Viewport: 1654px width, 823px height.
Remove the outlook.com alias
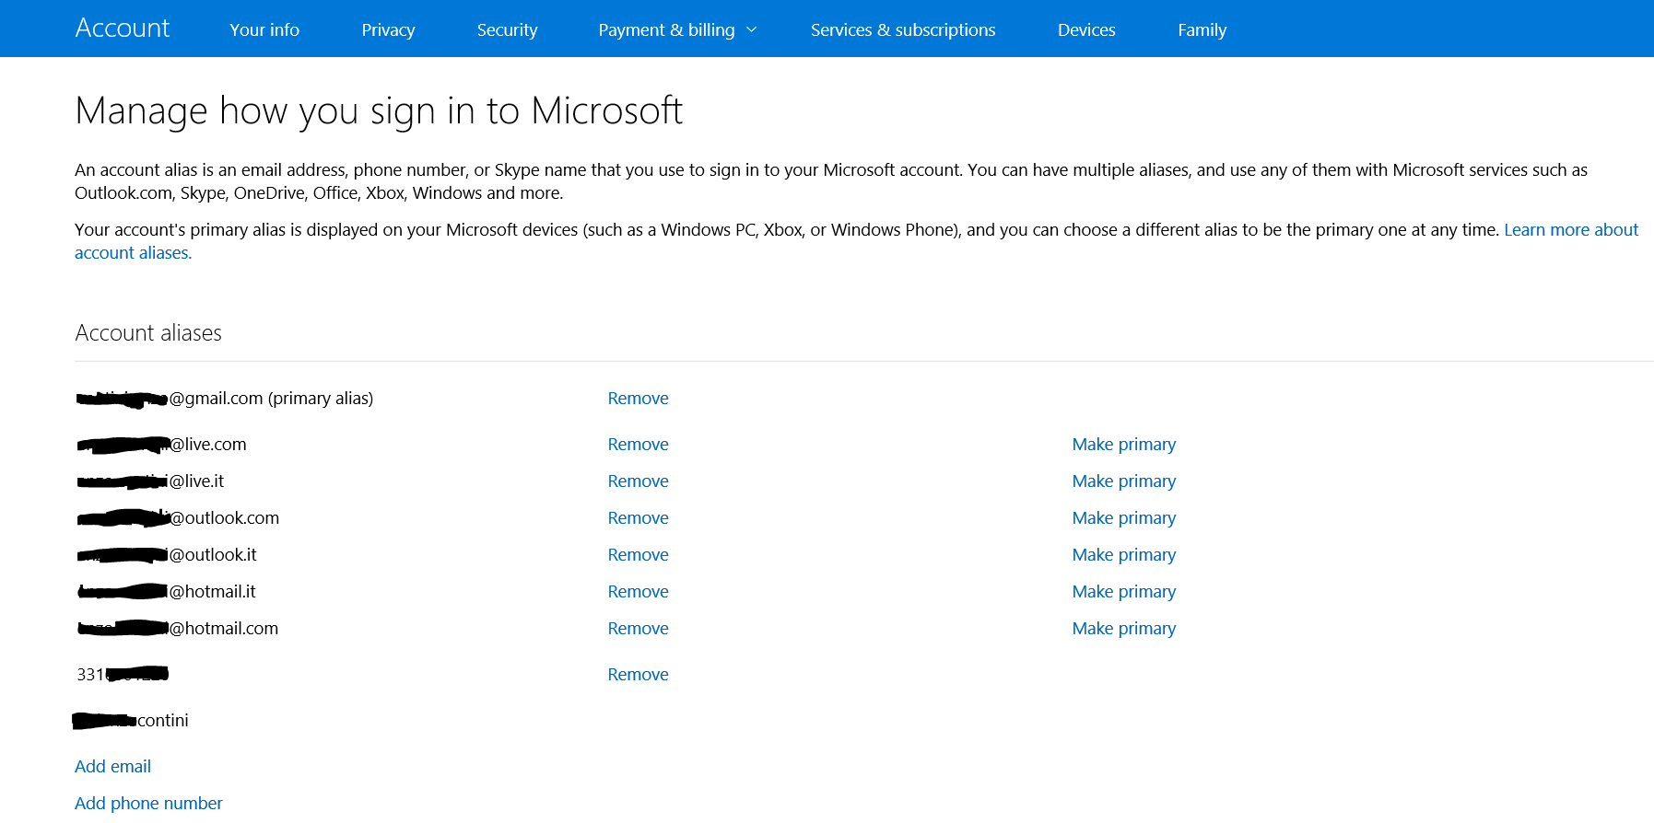click(x=638, y=518)
